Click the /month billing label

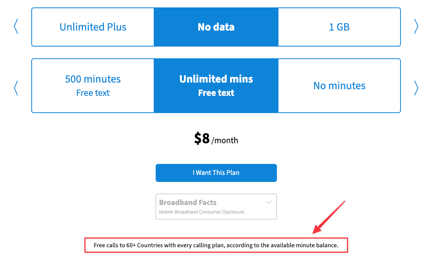coord(225,140)
